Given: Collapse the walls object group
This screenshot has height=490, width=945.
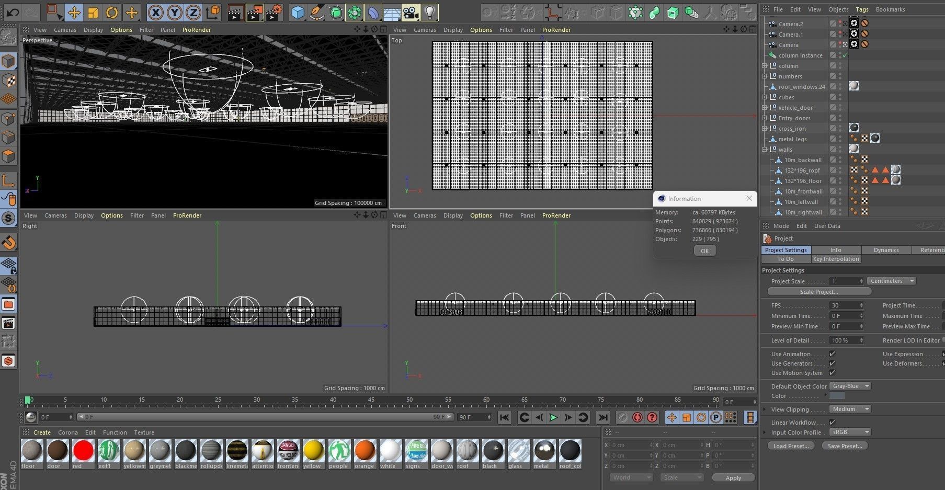Looking at the screenshot, I should point(764,150).
